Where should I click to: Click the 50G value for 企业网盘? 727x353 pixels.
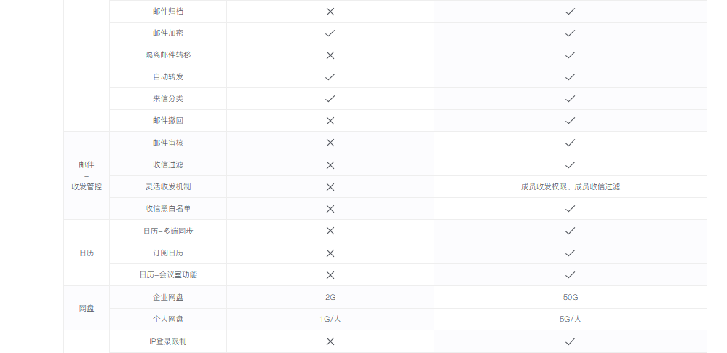point(571,298)
